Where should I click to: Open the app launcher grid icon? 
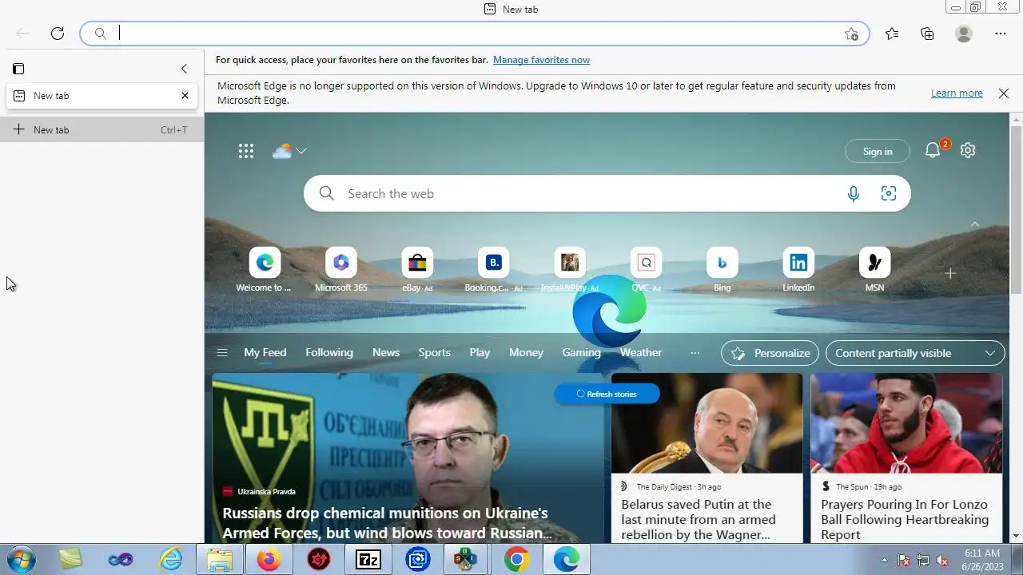pos(246,151)
